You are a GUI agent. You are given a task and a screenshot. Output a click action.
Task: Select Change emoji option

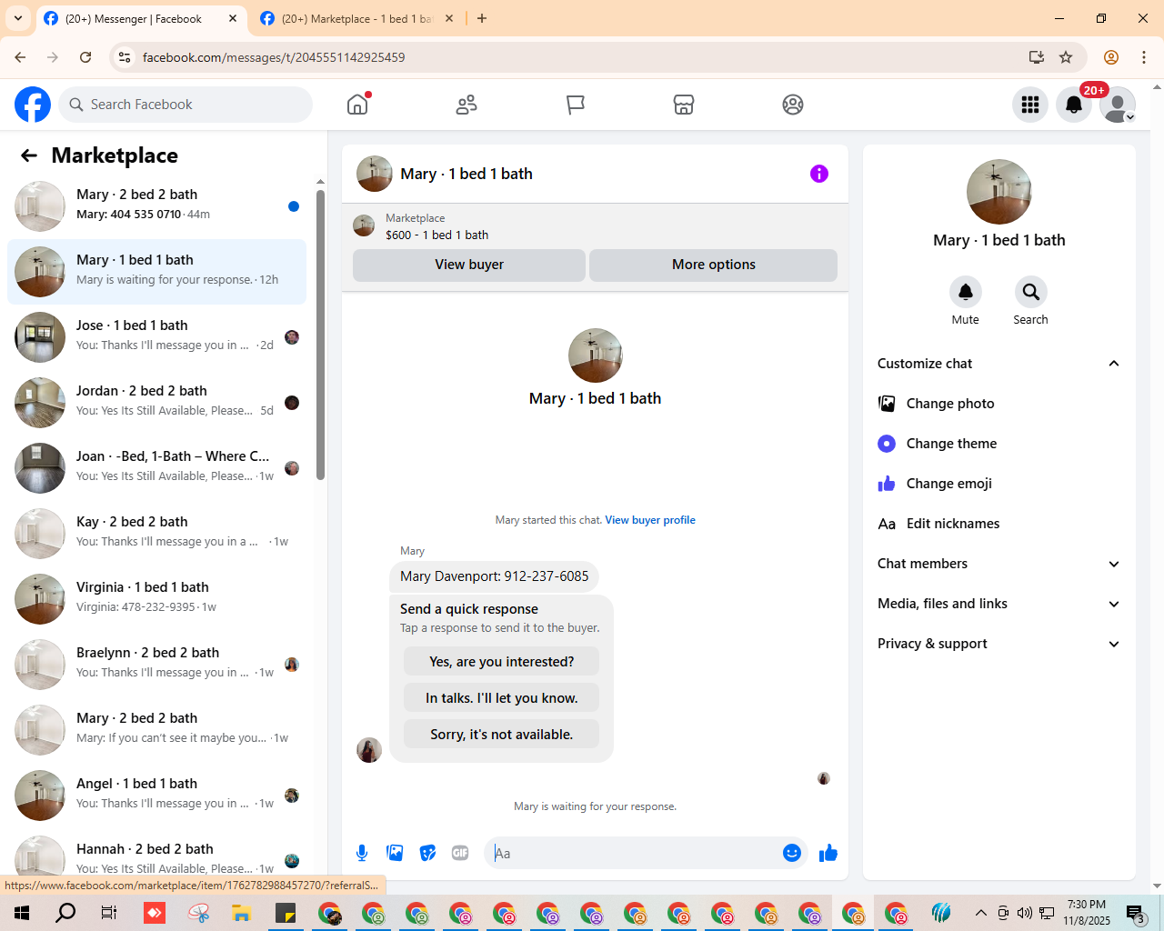click(x=999, y=484)
